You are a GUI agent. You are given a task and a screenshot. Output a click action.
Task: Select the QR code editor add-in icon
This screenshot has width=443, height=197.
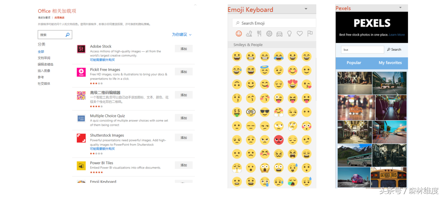[81, 95]
